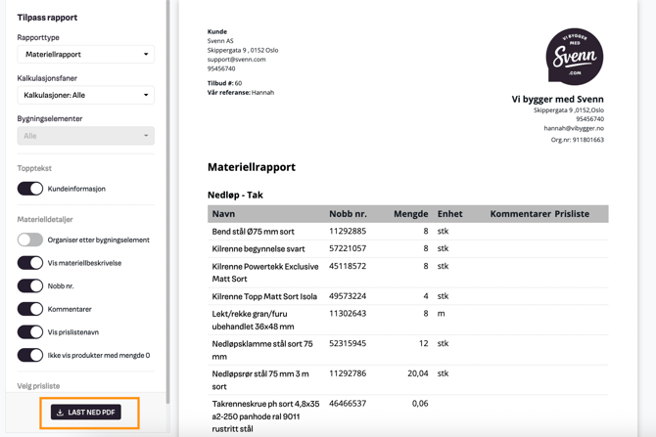Disable the Kundeinformasjon toggle

[30, 189]
